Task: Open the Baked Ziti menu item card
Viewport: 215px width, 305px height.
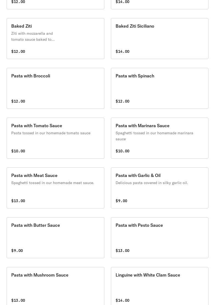Action: 55,39
